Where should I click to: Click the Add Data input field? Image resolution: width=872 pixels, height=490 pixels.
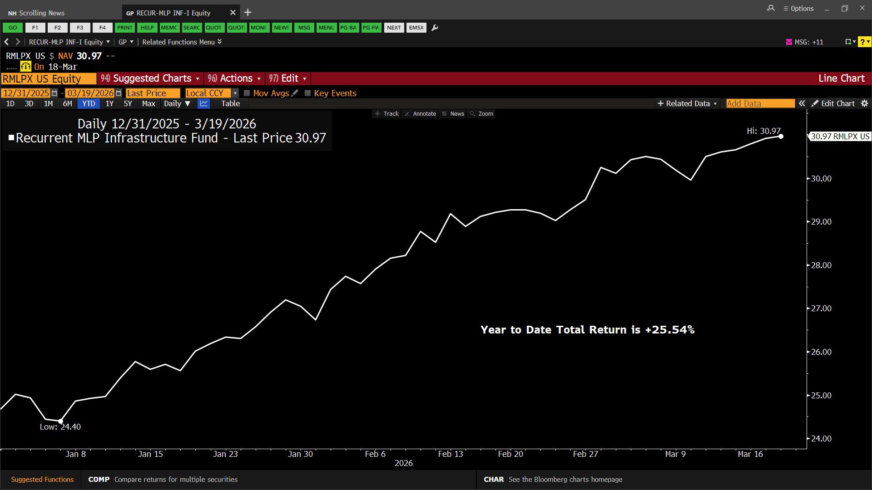(x=760, y=103)
